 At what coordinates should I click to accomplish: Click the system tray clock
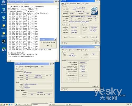(129, 104)
